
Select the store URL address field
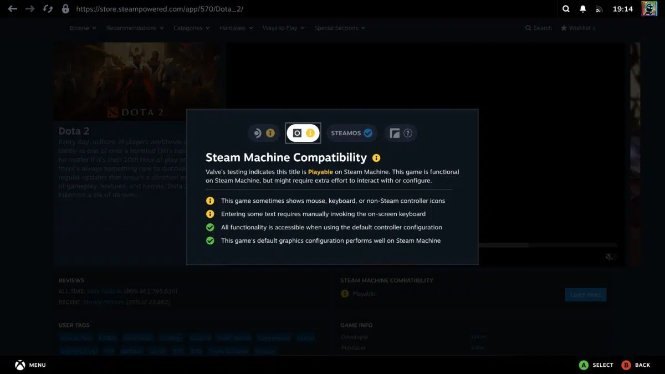(x=160, y=9)
